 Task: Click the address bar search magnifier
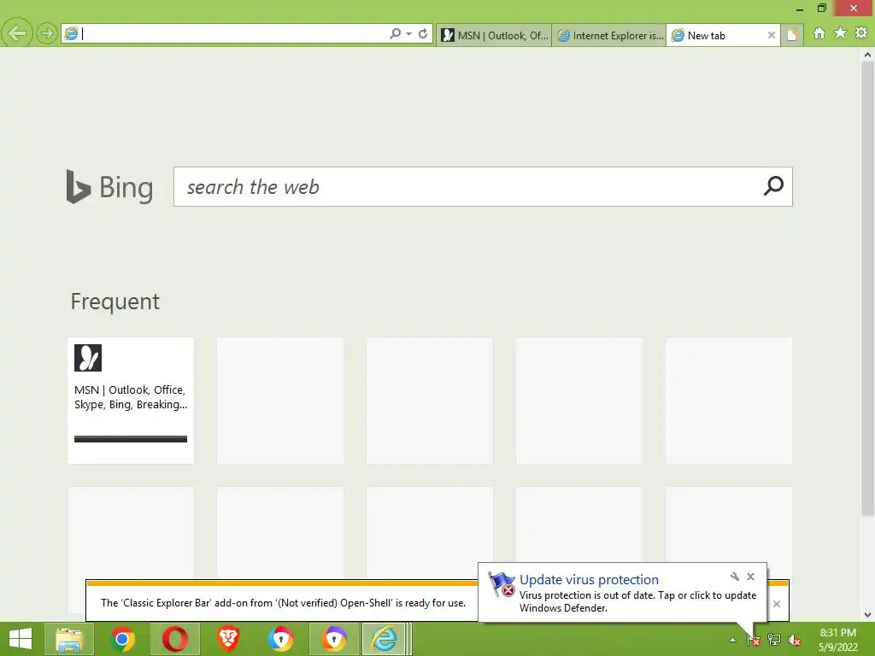click(x=395, y=34)
